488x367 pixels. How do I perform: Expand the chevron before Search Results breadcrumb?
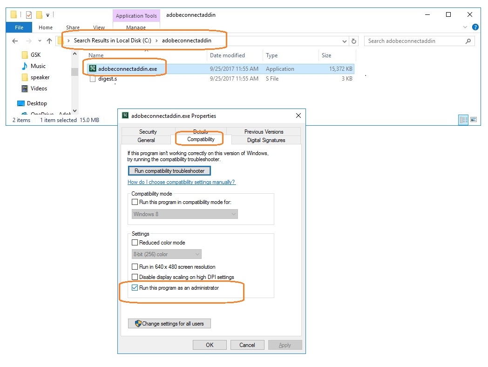click(68, 41)
